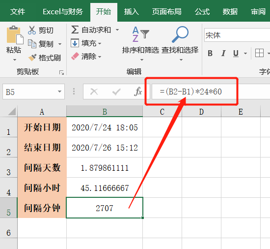Viewport: 270px width, 249px height.
Task: Select column B header
Action: click(x=105, y=112)
